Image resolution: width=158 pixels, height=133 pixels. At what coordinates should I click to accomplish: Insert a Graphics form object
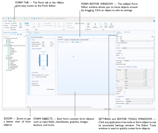coord(14,28)
